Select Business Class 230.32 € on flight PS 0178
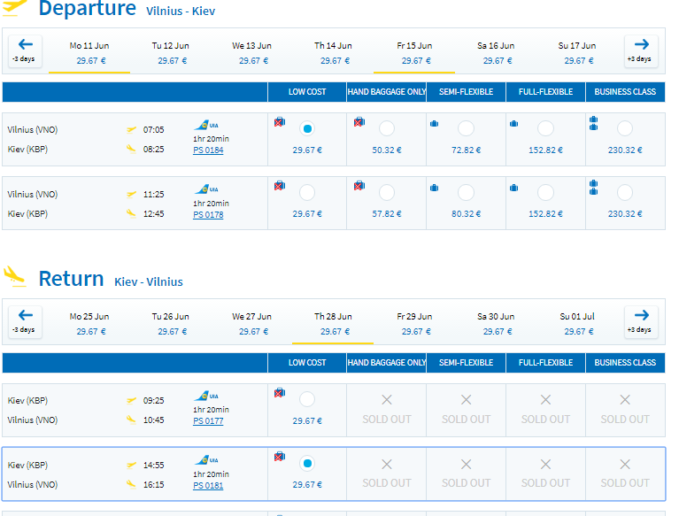The height and width of the screenshot is (516, 679). pyautogui.click(x=625, y=193)
